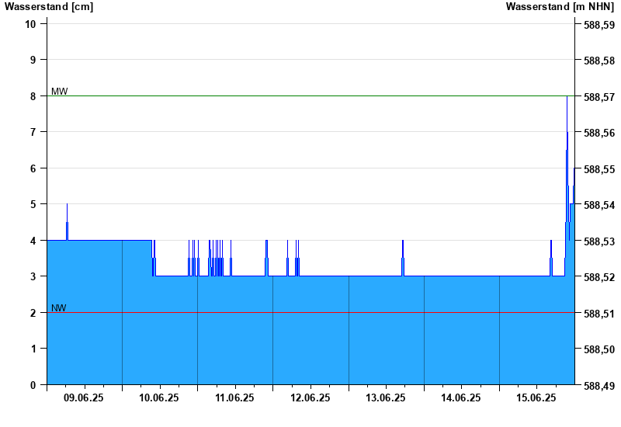Click the 8 cm peak tip on 15.06.25
621x427 pixels.
click(x=567, y=98)
